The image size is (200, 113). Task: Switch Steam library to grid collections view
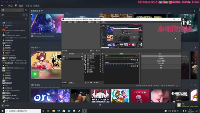tap(26, 10)
